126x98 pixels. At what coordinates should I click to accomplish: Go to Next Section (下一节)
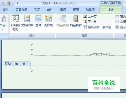tap(90, 22)
